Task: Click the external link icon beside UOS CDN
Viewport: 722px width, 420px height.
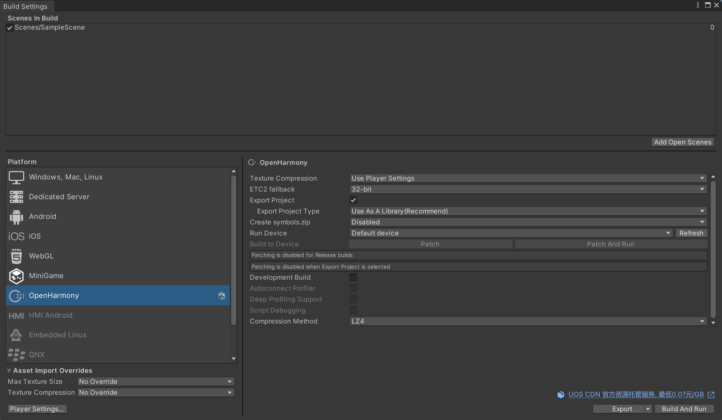Action: tap(711, 395)
